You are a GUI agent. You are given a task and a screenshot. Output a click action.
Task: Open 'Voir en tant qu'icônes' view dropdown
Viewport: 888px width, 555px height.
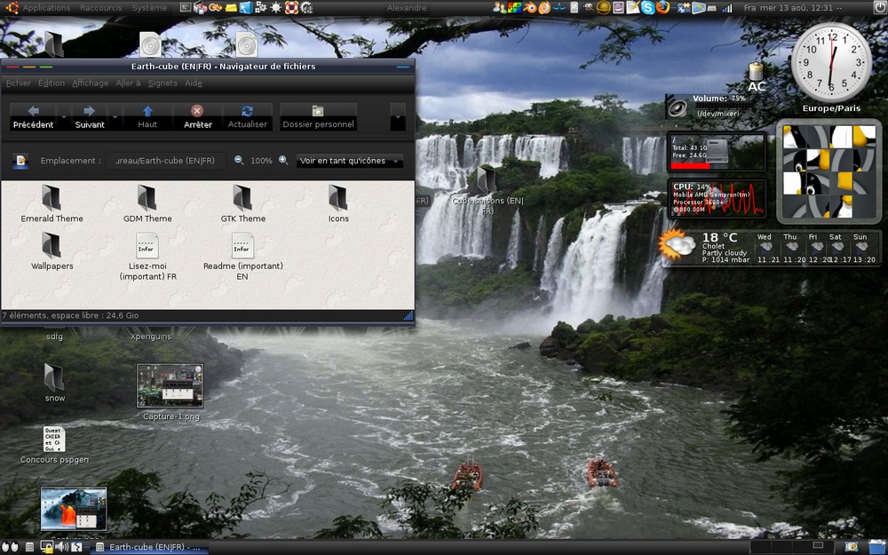pyautogui.click(x=349, y=161)
